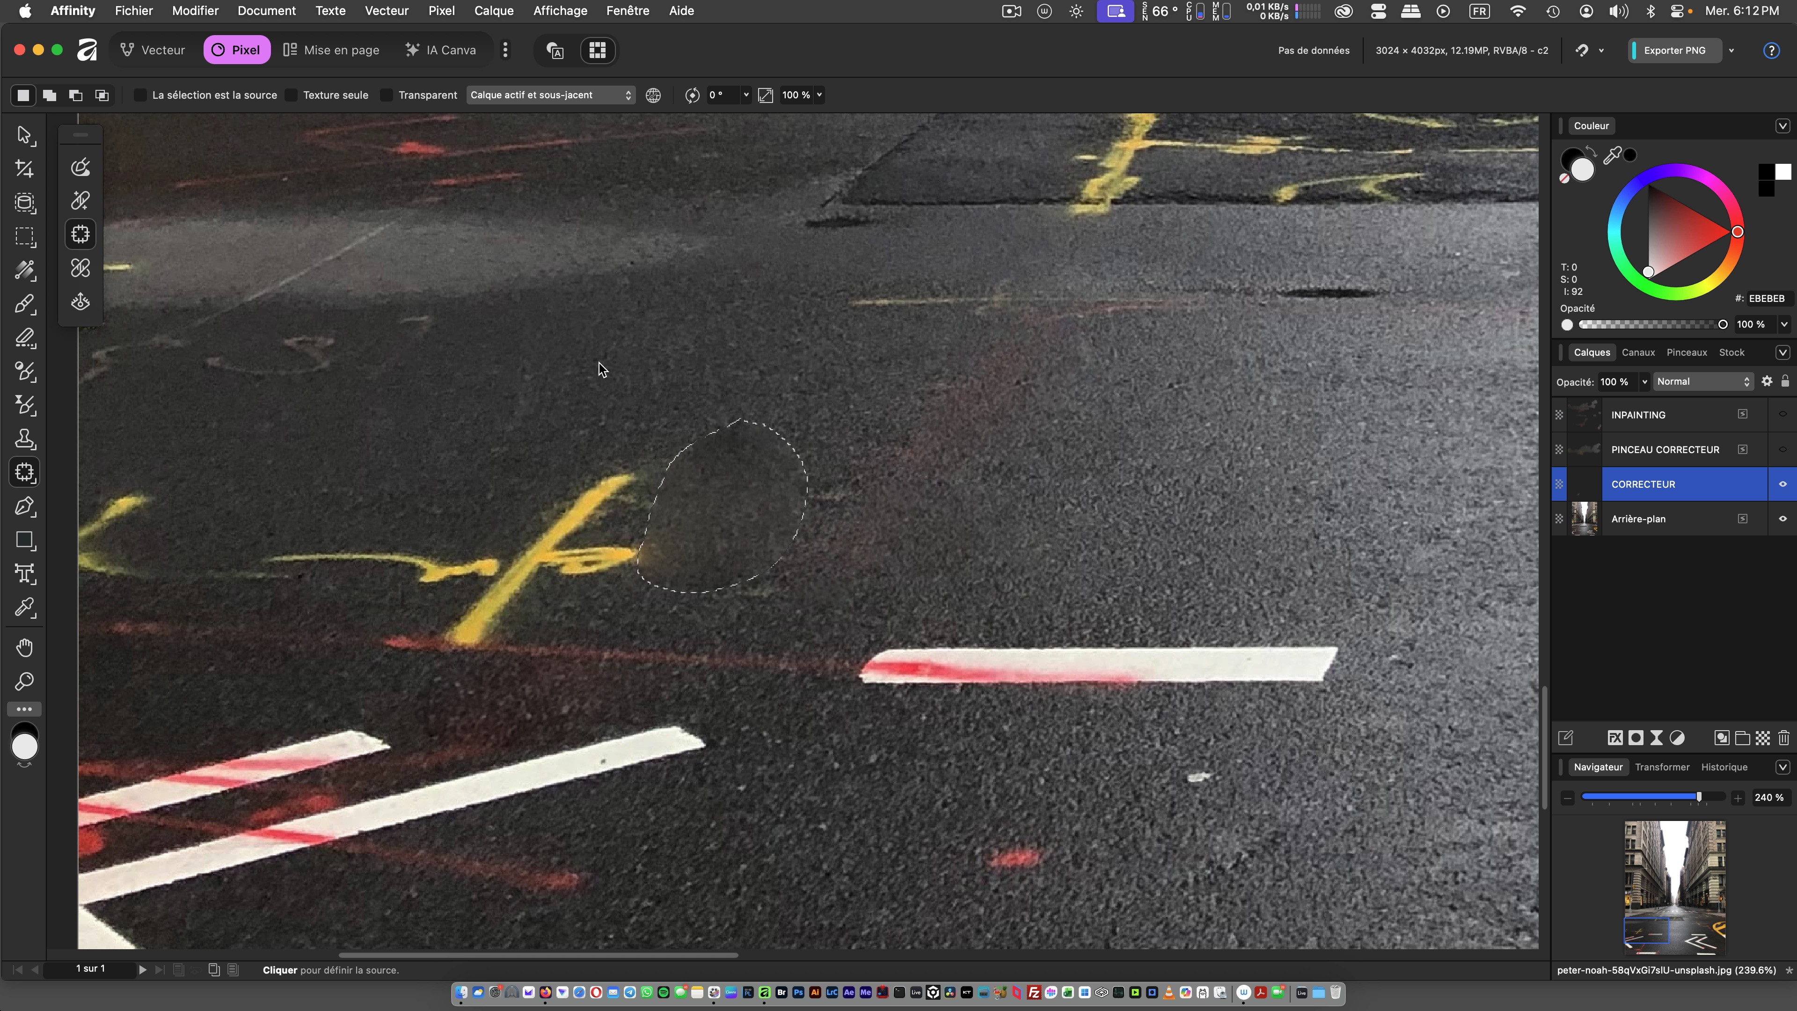Select the Move tool arrow
Screen dimensions: 1797x1011
pos(24,135)
